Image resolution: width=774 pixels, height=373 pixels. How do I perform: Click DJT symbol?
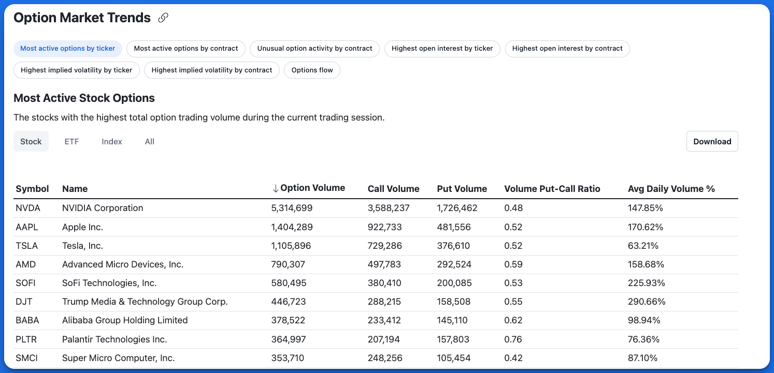click(24, 302)
